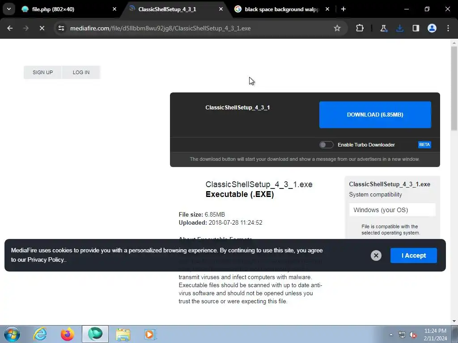Viewport: 458px width, 343px height.
Task: Click the mediafire.com address bar URL
Action: [x=161, y=28]
